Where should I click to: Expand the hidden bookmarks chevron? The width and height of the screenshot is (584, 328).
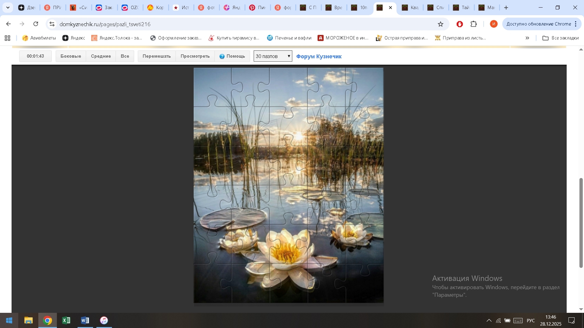coord(527,38)
